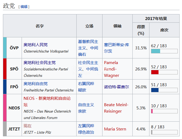
Task: Follow the 社会民主主义 ideology link
Action: pos(88,66)
